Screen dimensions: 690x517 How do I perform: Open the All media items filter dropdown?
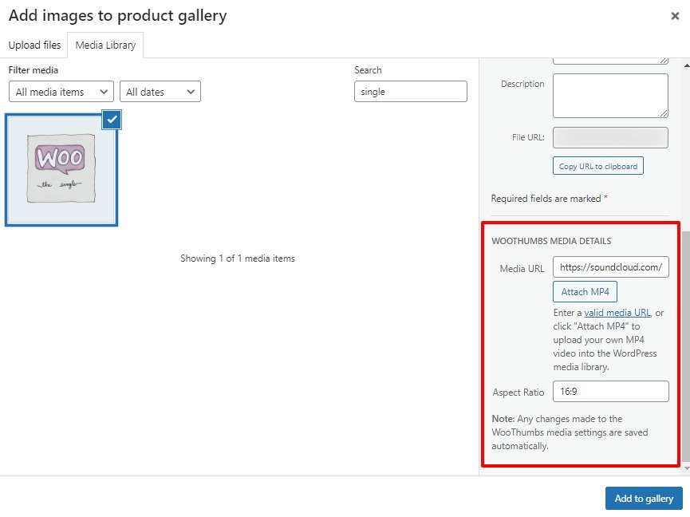tap(60, 91)
